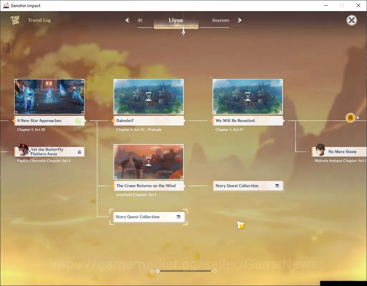The width and height of the screenshot is (367, 286).
Task: Minimize the Genshin Impact window
Action: (326, 5)
